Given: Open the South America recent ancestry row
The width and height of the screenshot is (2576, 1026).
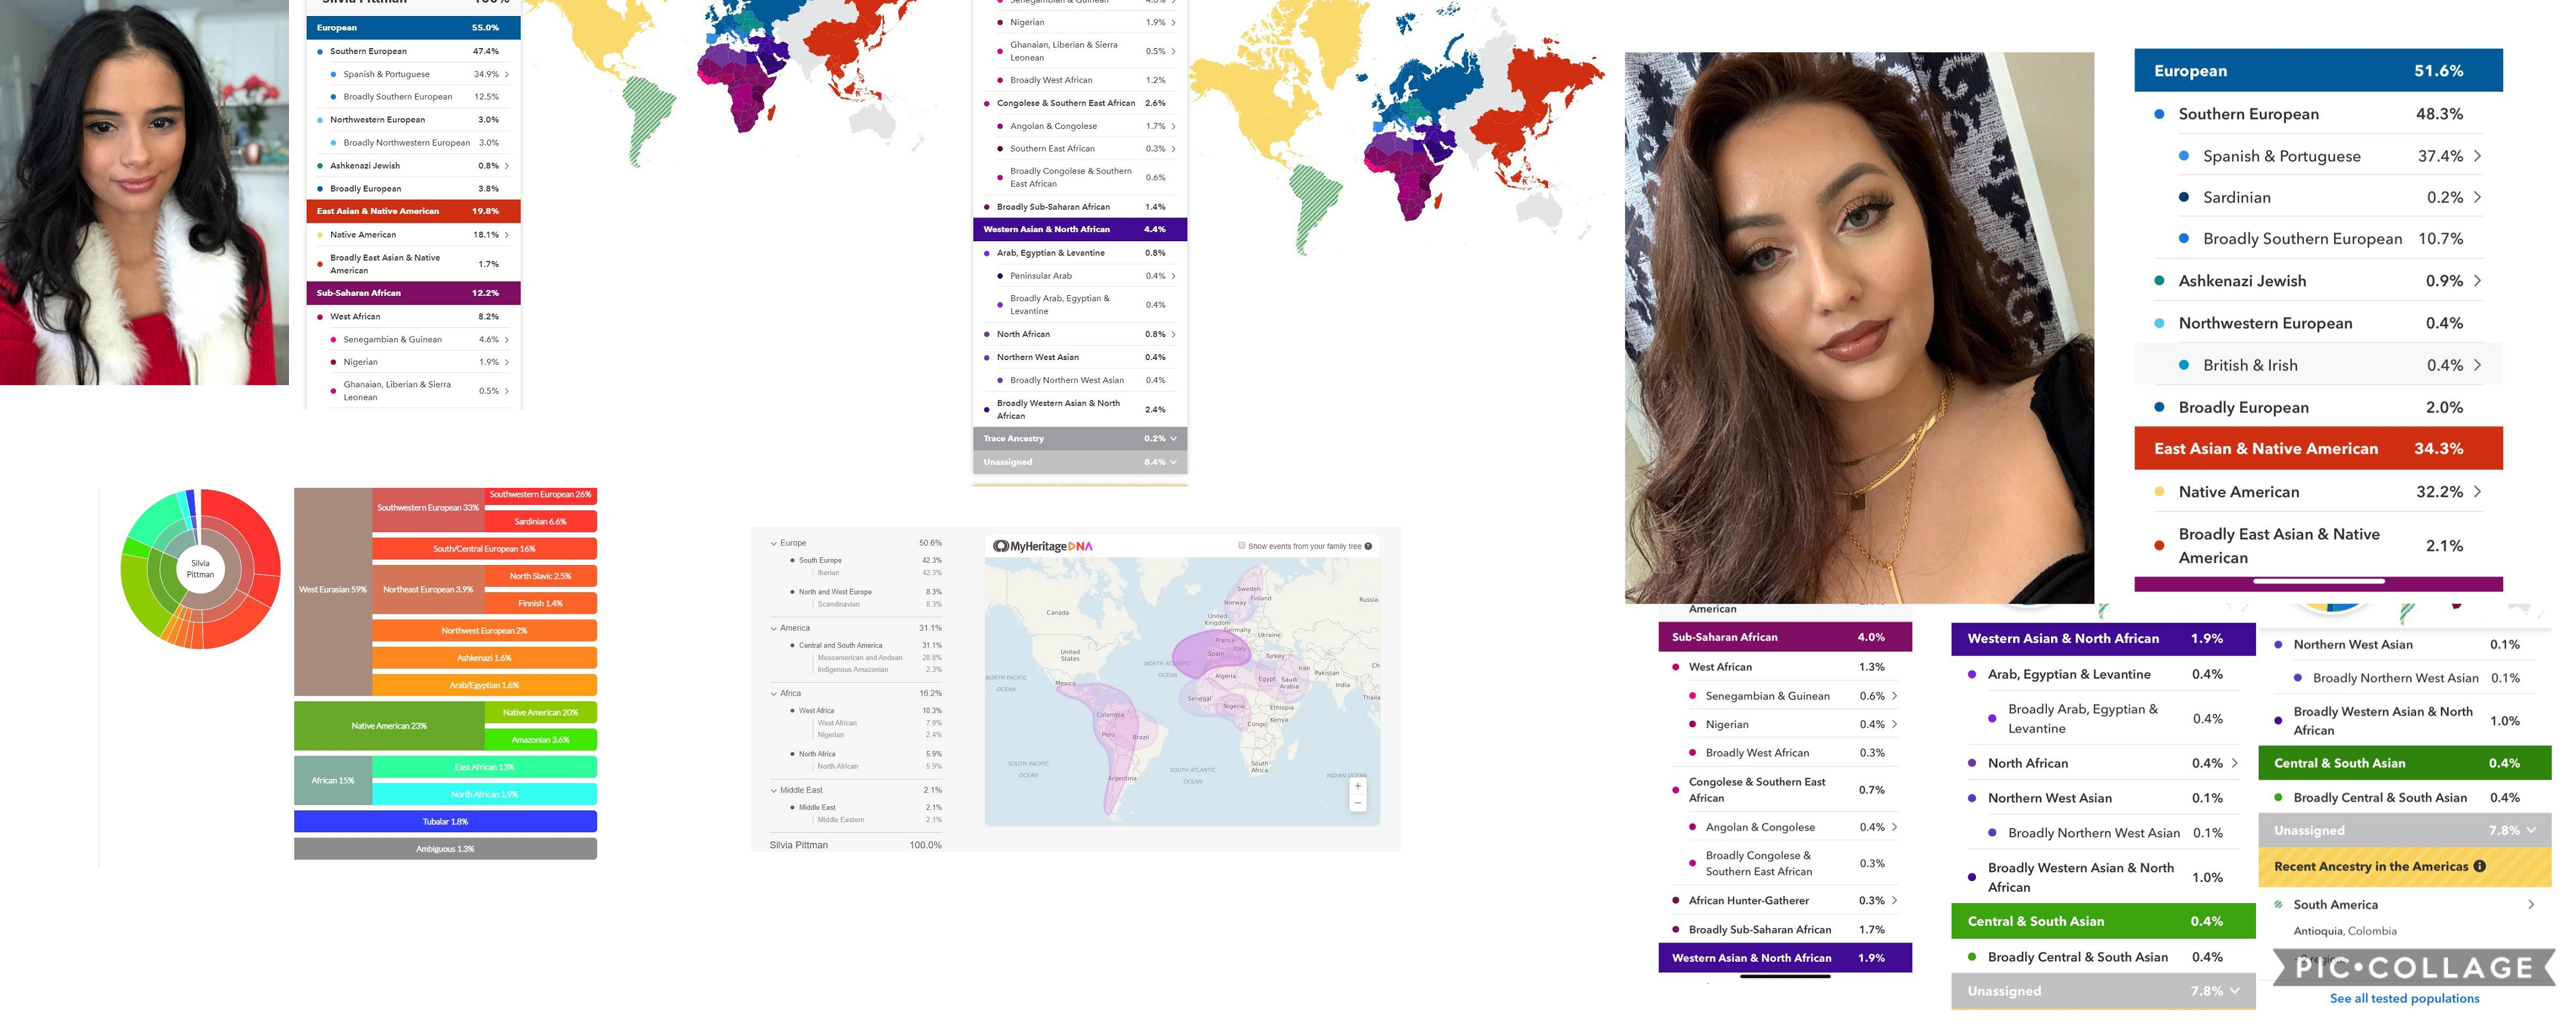Looking at the screenshot, I should tap(2404, 904).
